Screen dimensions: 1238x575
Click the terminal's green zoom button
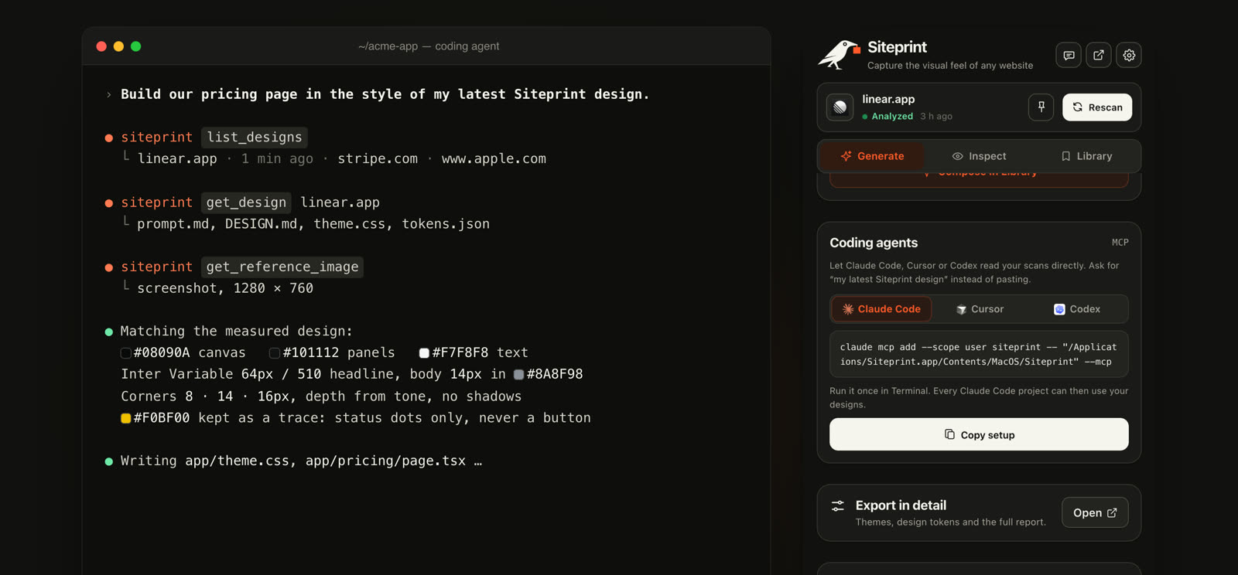(x=136, y=46)
